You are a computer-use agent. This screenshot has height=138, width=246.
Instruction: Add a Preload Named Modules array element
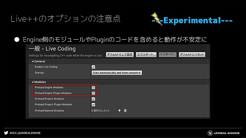pos(119,110)
